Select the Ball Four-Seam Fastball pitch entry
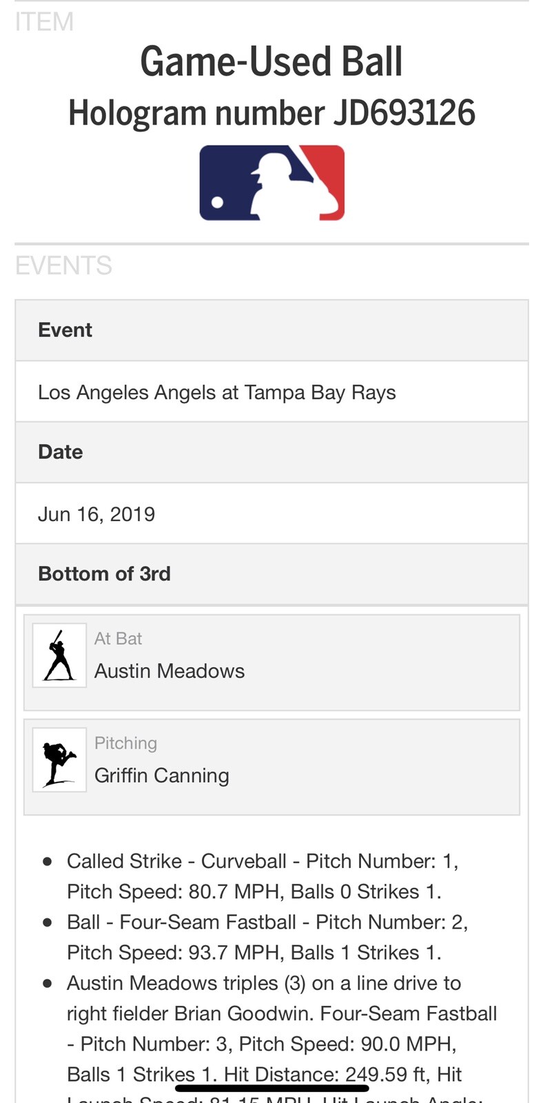This screenshot has height=1103, width=543. click(x=267, y=937)
